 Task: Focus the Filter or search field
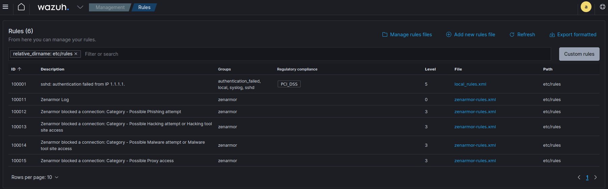pos(303,54)
